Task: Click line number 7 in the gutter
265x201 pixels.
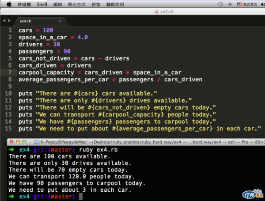Action: coord(10,72)
